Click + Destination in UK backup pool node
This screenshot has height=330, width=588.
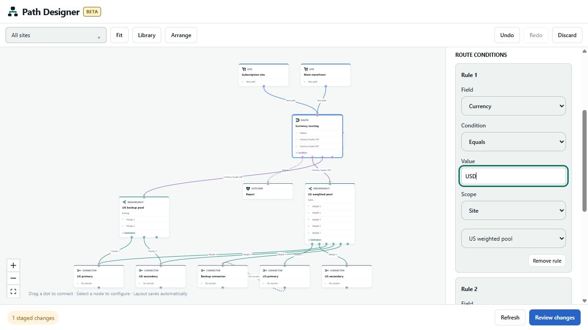tap(129, 233)
